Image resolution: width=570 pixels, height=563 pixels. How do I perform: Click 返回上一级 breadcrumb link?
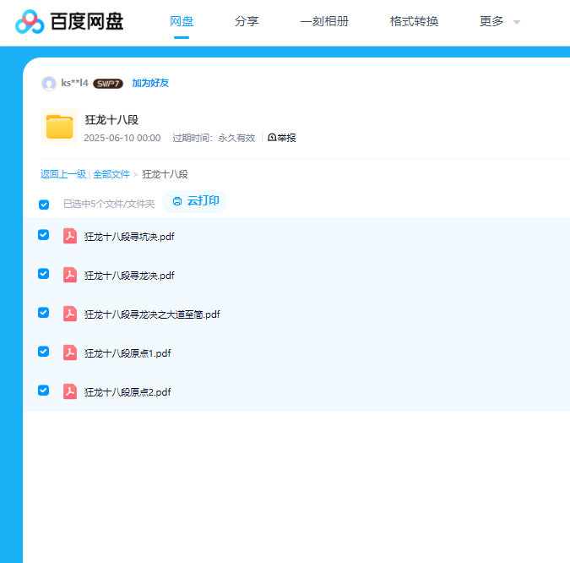(63, 174)
